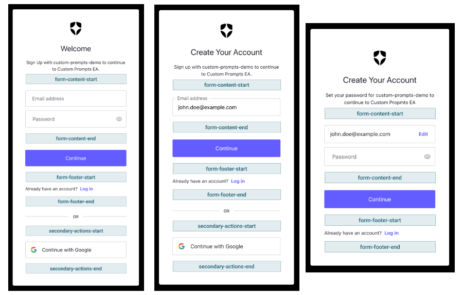Click Continue with Google in Welcome panel
The image size is (463, 295).
click(x=76, y=250)
